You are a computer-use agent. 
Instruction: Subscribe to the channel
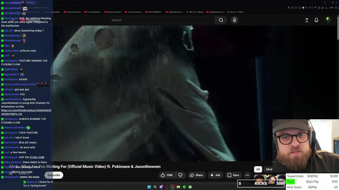[x=54, y=175]
